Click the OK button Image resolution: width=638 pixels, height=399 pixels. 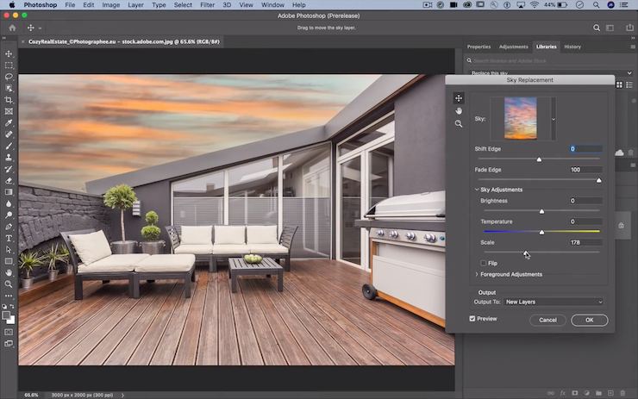click(x=589, y=320)
